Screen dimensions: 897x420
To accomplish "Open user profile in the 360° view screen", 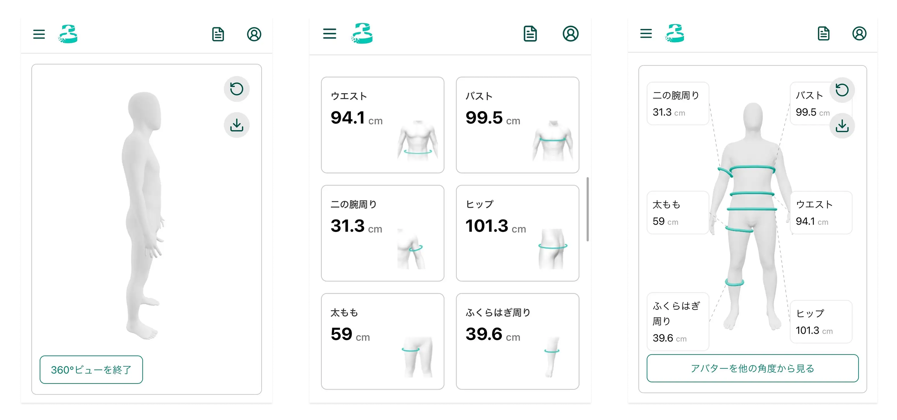I will [254, 34].
